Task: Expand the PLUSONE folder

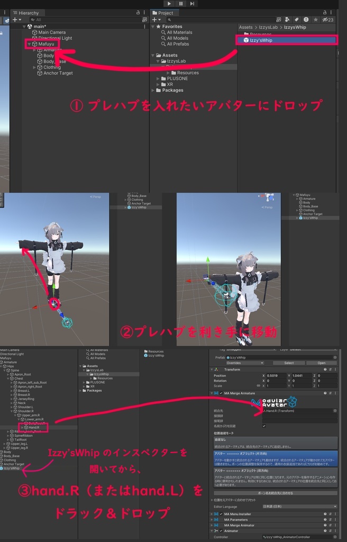Action: 158,78
